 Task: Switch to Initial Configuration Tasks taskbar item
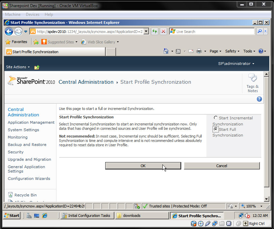87,216
